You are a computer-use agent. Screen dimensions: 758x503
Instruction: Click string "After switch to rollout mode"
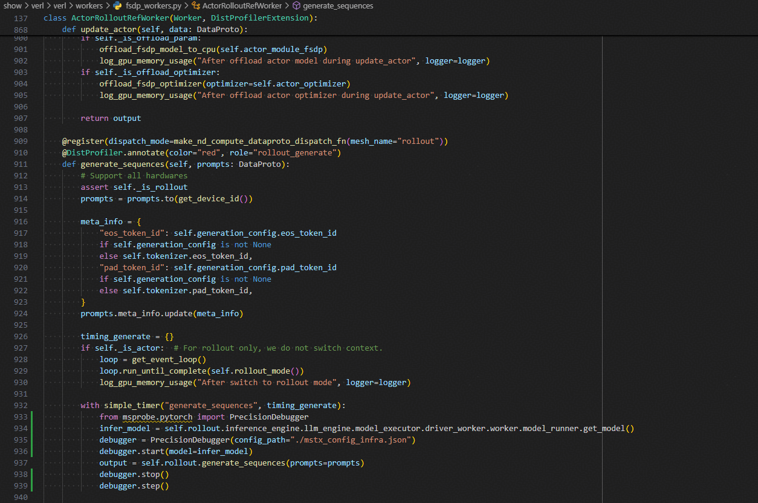(x=266, y=383)
